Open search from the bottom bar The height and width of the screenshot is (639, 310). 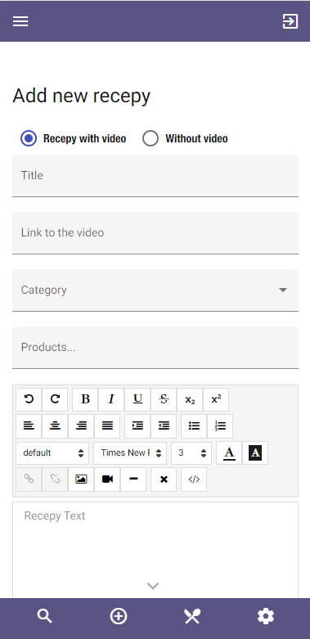(x=45, y=616)
